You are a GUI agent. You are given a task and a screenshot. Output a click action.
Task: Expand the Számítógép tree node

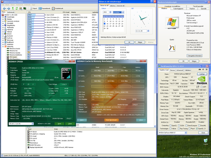(3, 17)
